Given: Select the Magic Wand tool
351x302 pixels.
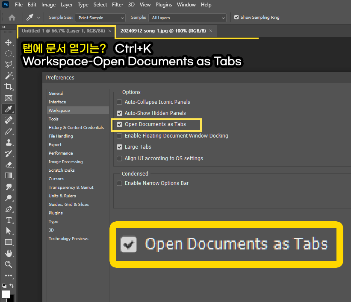Looking at the screenshot, I should (9, 76).
